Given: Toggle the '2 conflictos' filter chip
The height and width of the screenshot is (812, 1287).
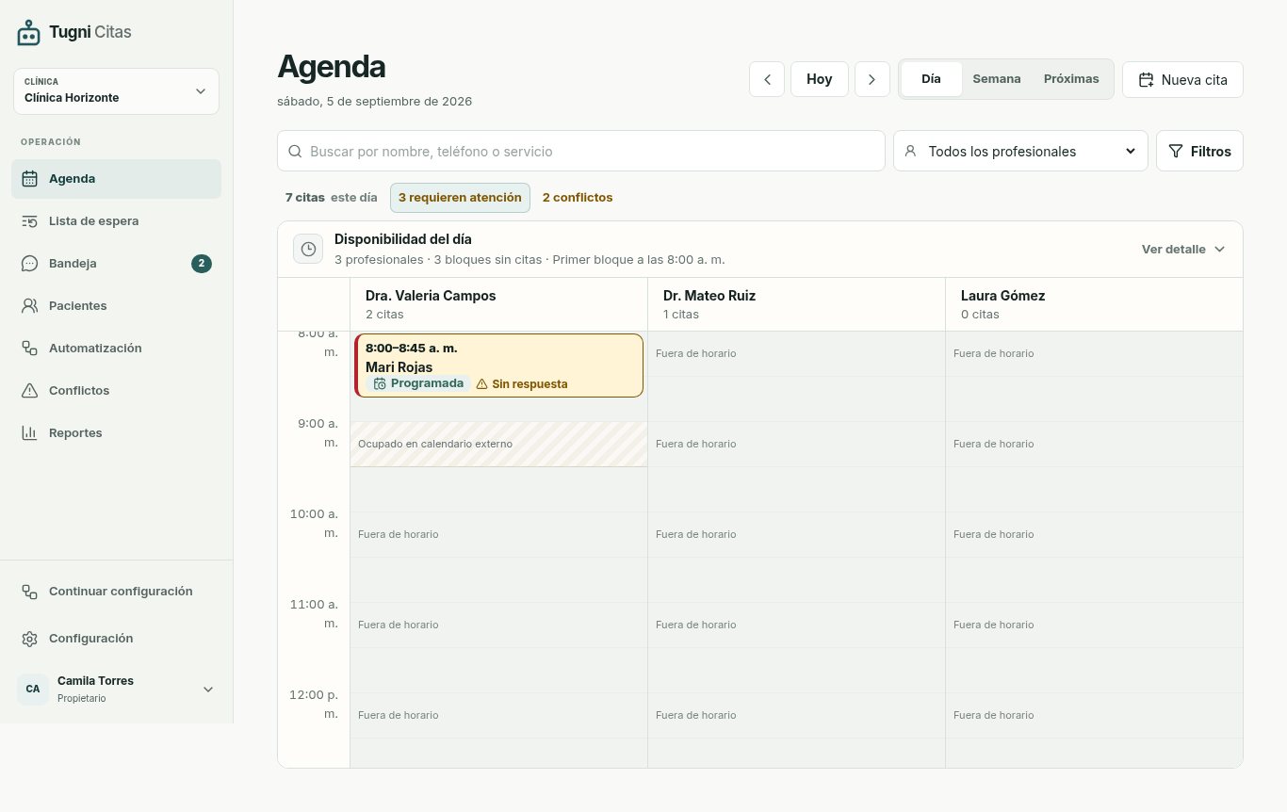Looking at the screenshot, I should [x=578, y=198].
